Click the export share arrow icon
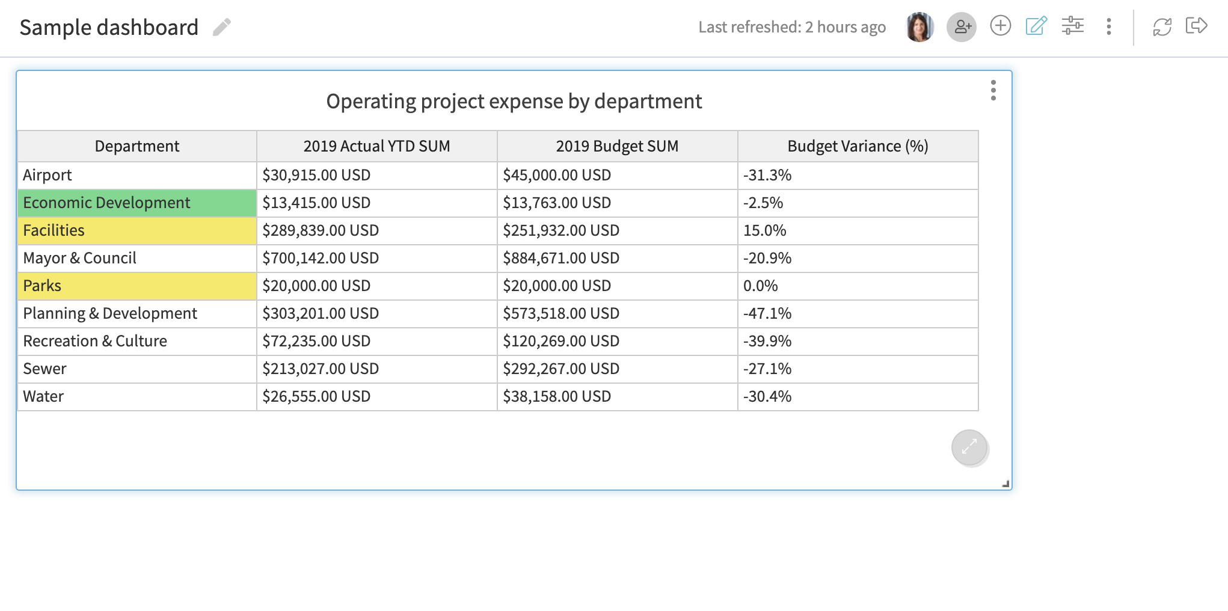 coord(1197,26)
